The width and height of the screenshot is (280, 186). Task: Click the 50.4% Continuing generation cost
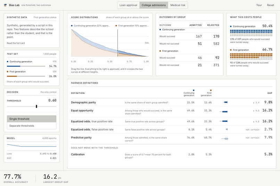267,26
